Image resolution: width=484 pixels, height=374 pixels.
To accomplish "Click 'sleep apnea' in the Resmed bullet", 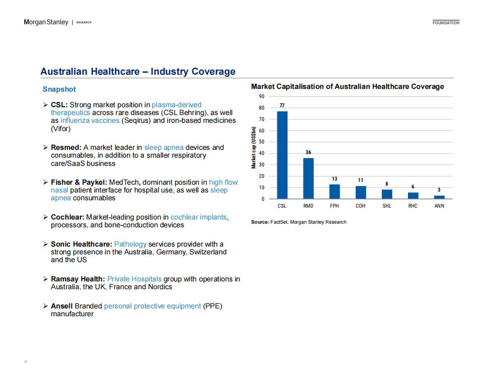I will coord(164,148).
